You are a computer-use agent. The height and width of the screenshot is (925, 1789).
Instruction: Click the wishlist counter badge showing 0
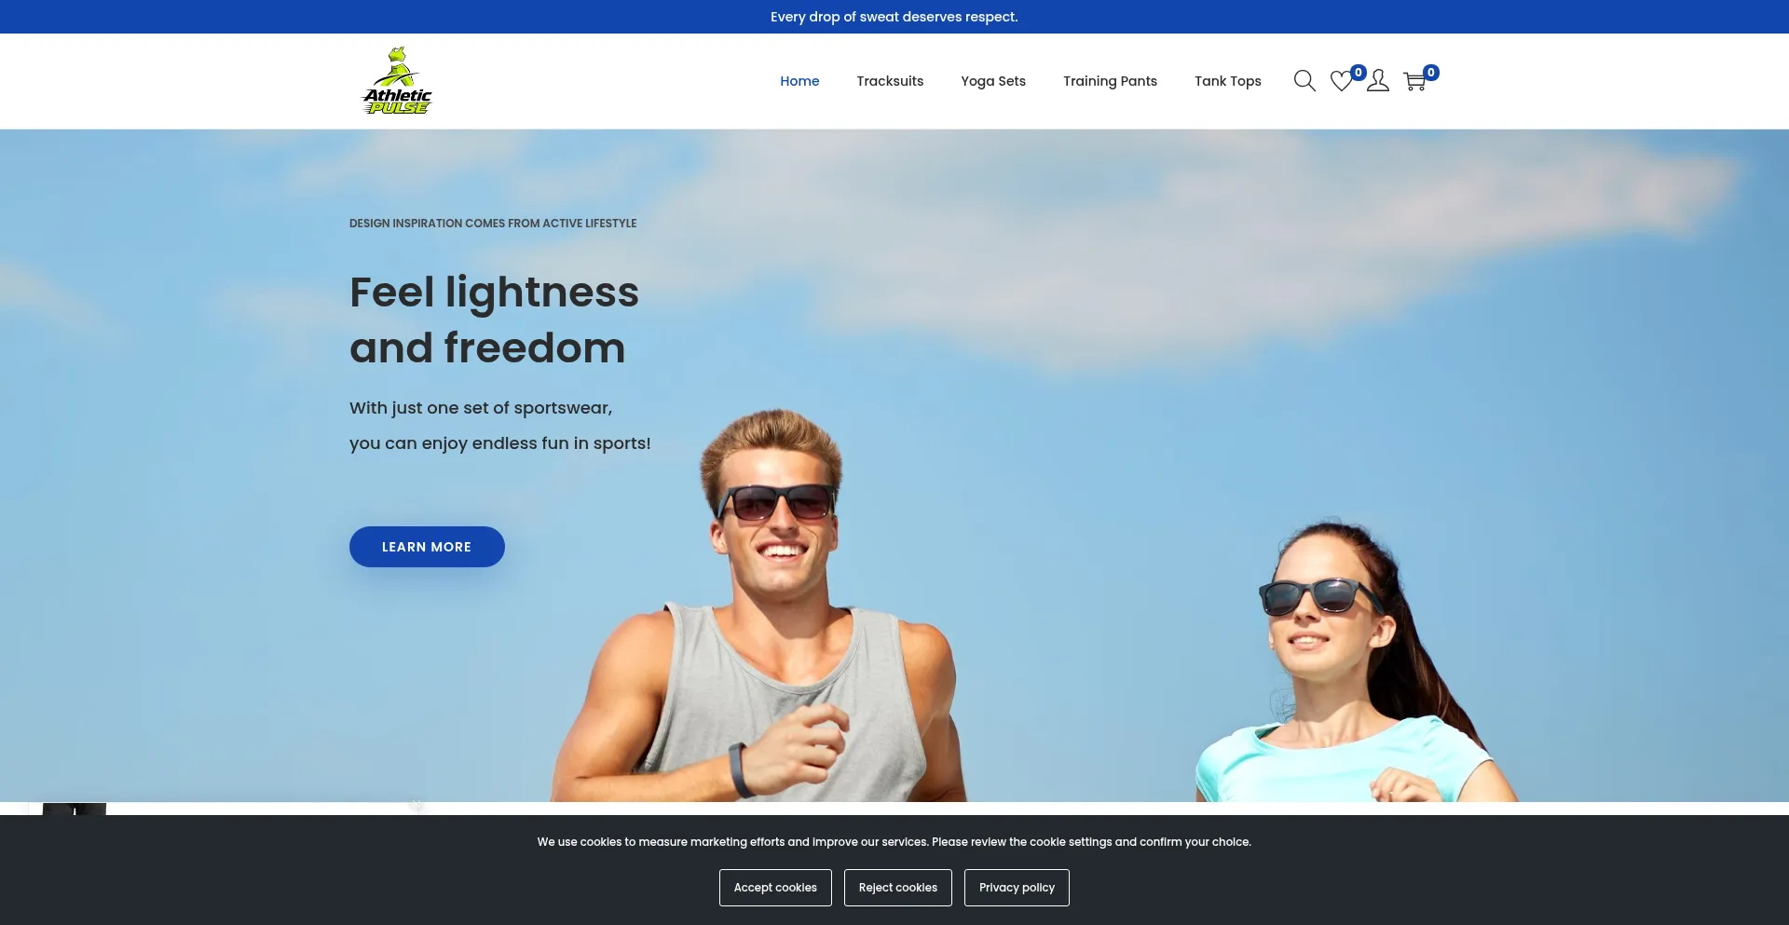click(1358, 72)
